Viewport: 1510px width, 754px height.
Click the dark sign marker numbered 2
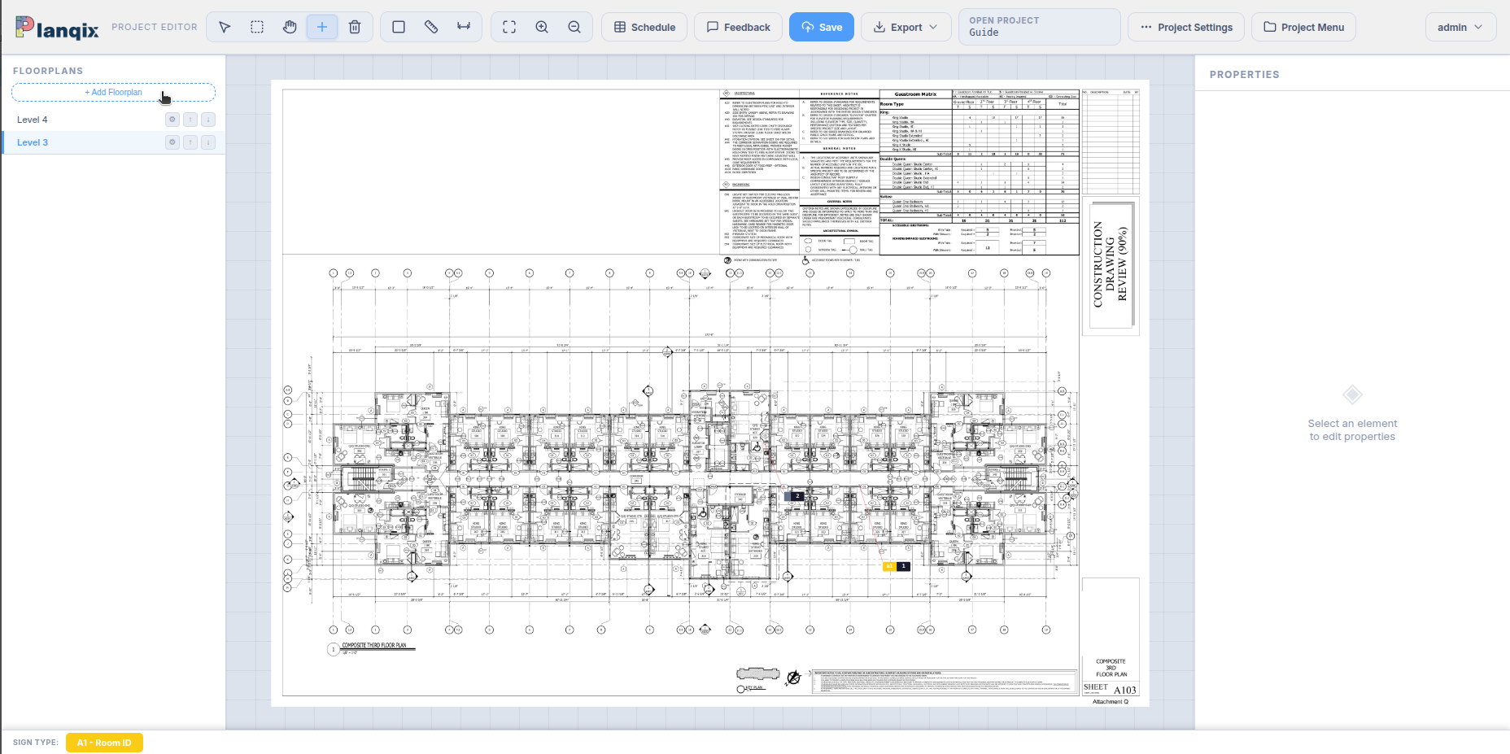pos(798,496)
